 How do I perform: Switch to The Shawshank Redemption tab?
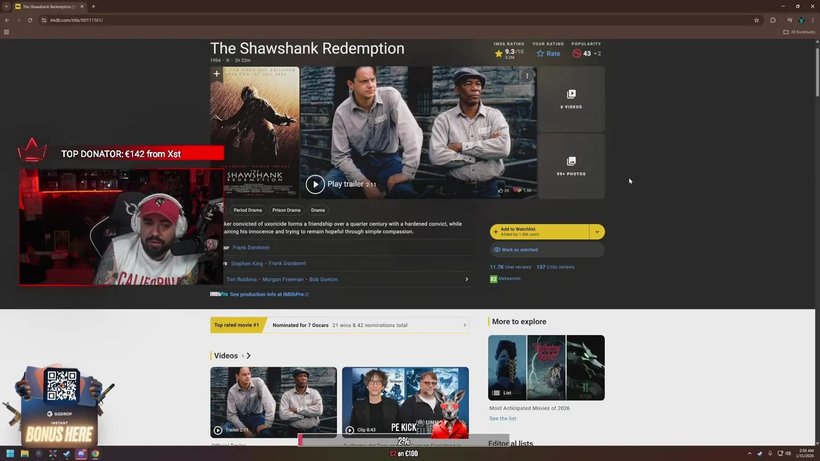tap(49, 6)
